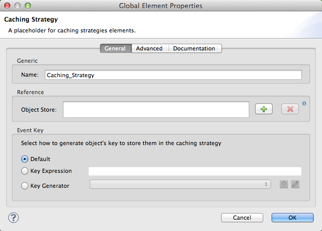Switch to the General tab
The image size is (322, 231).
point(116,48)
